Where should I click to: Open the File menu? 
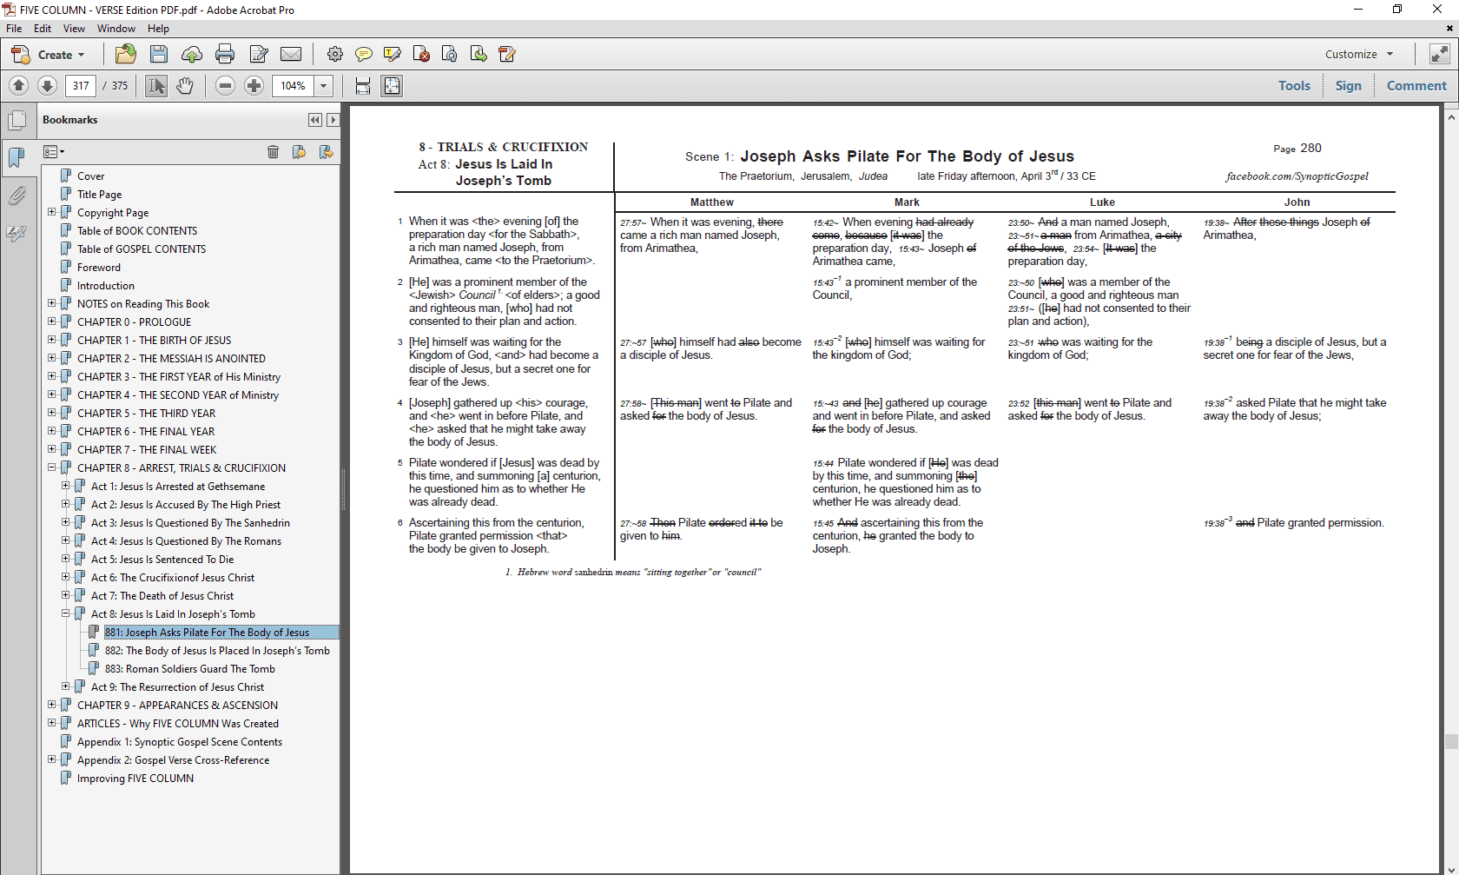pyautogui.click(x=14, y=29)
